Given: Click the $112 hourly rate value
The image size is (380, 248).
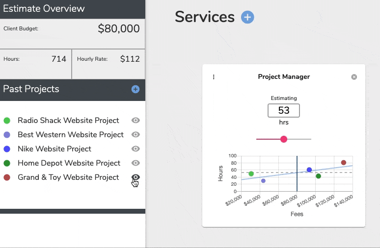Looking at the screenshot, I should [x=130, y=59].
